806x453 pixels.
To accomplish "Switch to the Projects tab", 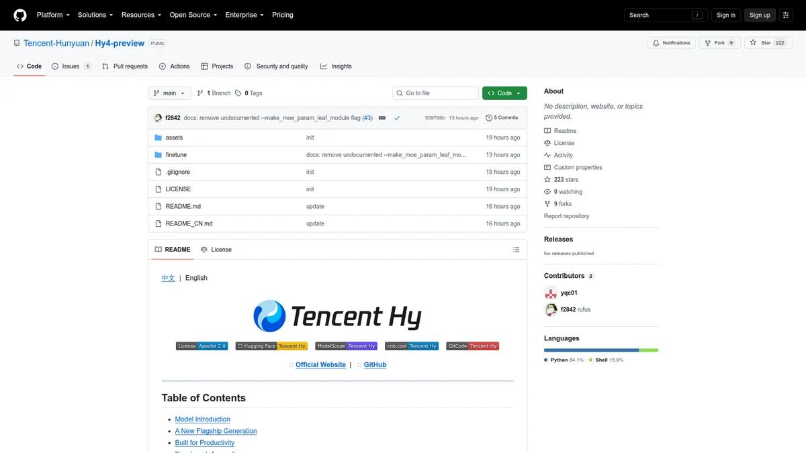I will pyautogui.click(x=217, y=66).
